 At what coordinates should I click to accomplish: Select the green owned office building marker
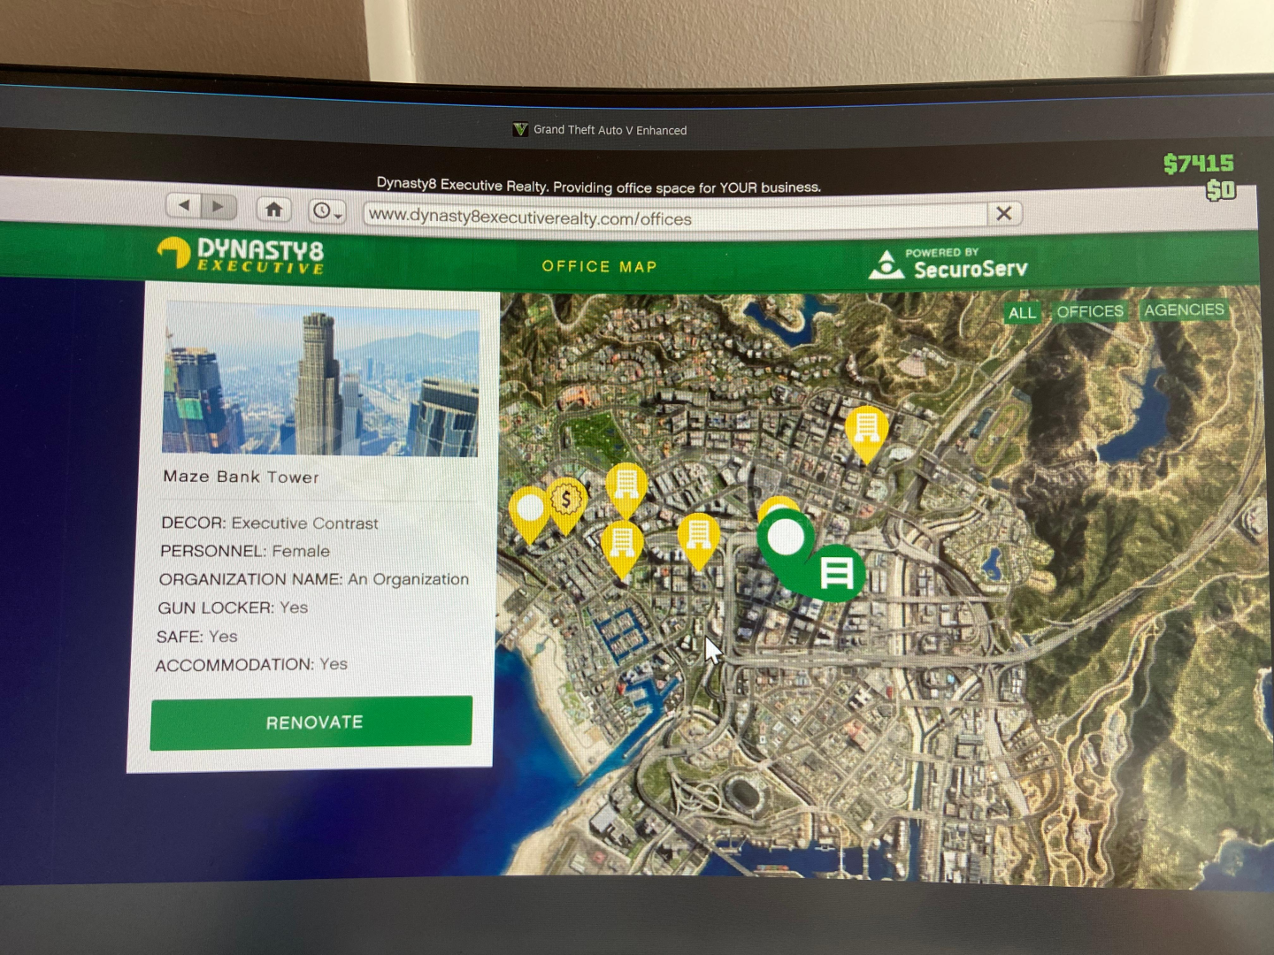pyautogui.click(x=835, y=573)
